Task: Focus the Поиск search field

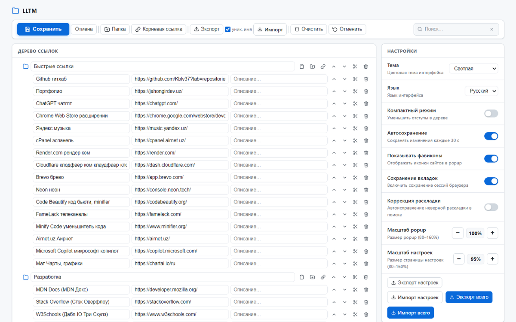Action: pyautogui.click(x=456, y=29)
